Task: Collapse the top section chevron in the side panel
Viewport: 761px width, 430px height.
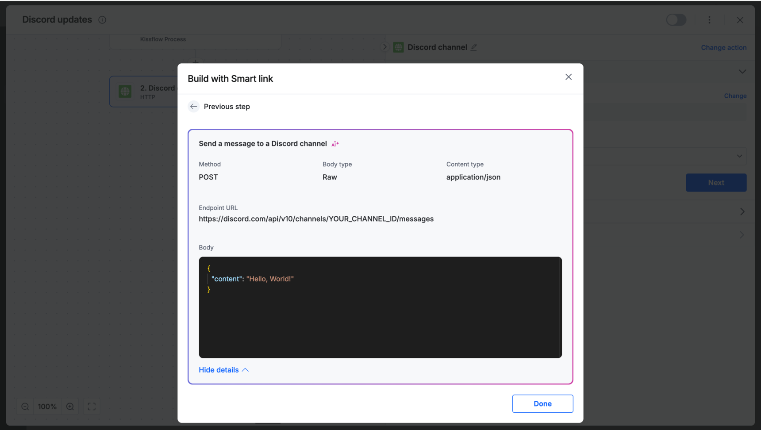Action: (x=742, y=72)
